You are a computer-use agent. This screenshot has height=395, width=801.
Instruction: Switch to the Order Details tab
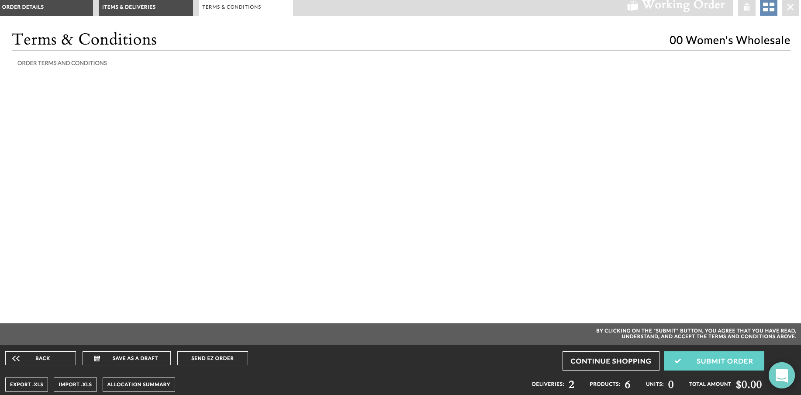(x=46, y=7)
